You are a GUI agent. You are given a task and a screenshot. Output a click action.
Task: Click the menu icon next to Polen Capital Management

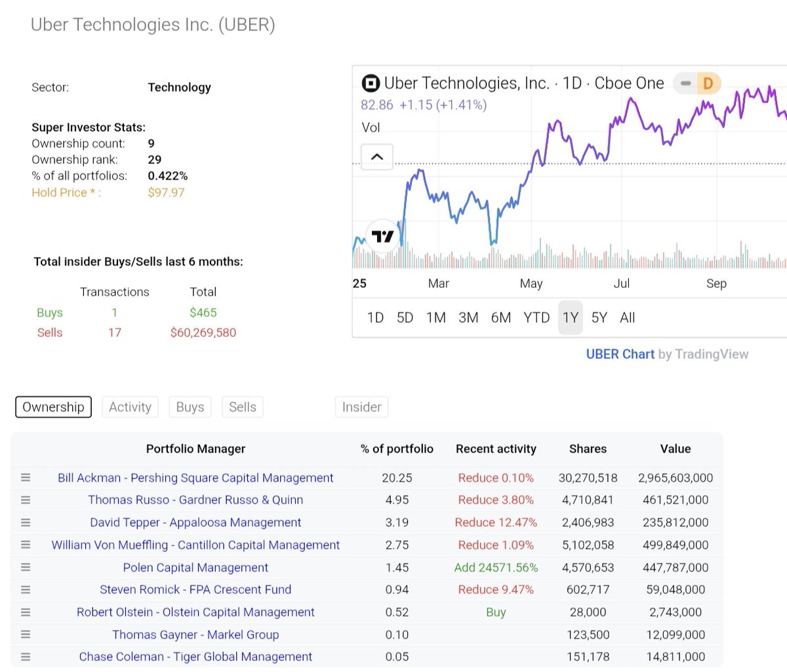pyautogui.click(x=26, y=567)
